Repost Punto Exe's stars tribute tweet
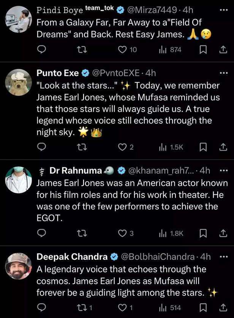234x318 pixels. [82, 147]
